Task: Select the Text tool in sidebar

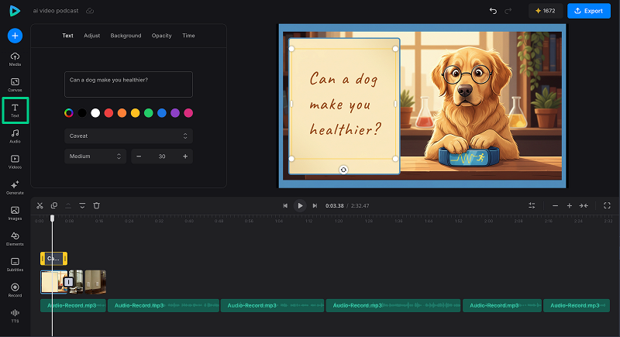Action: pos(15,110)
